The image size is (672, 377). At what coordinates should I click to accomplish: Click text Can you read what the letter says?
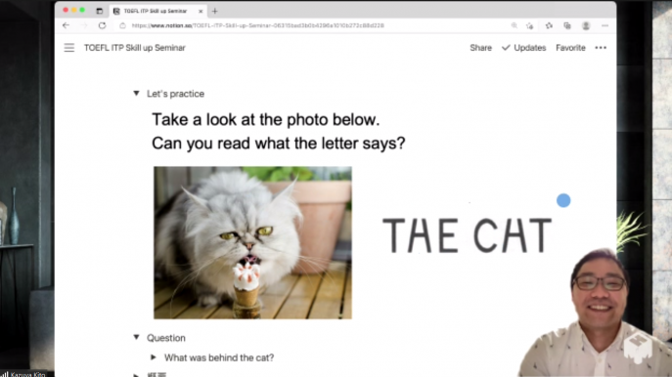click(279, 144)
